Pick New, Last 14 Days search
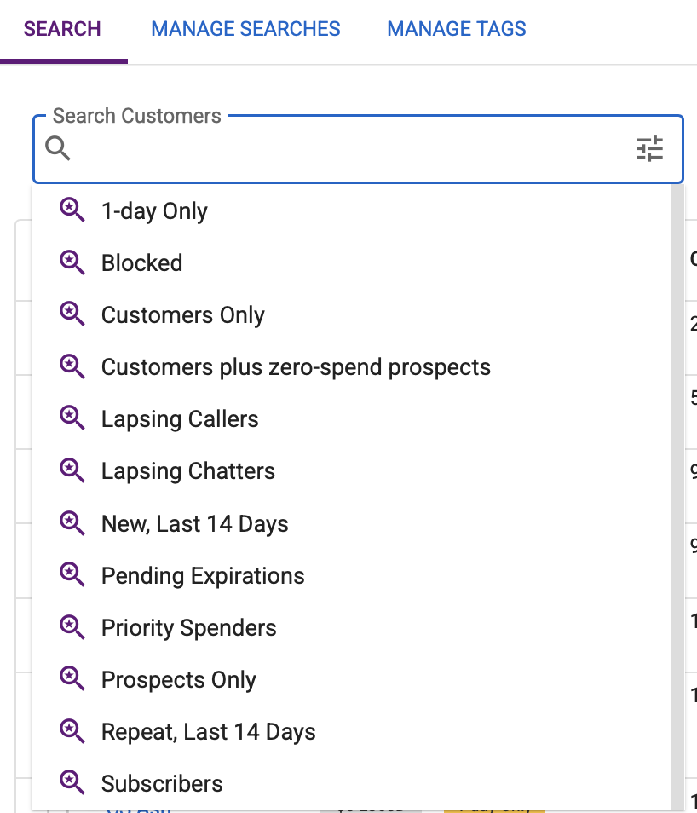Viewport: 697px width, 813px height. point(351,524)
